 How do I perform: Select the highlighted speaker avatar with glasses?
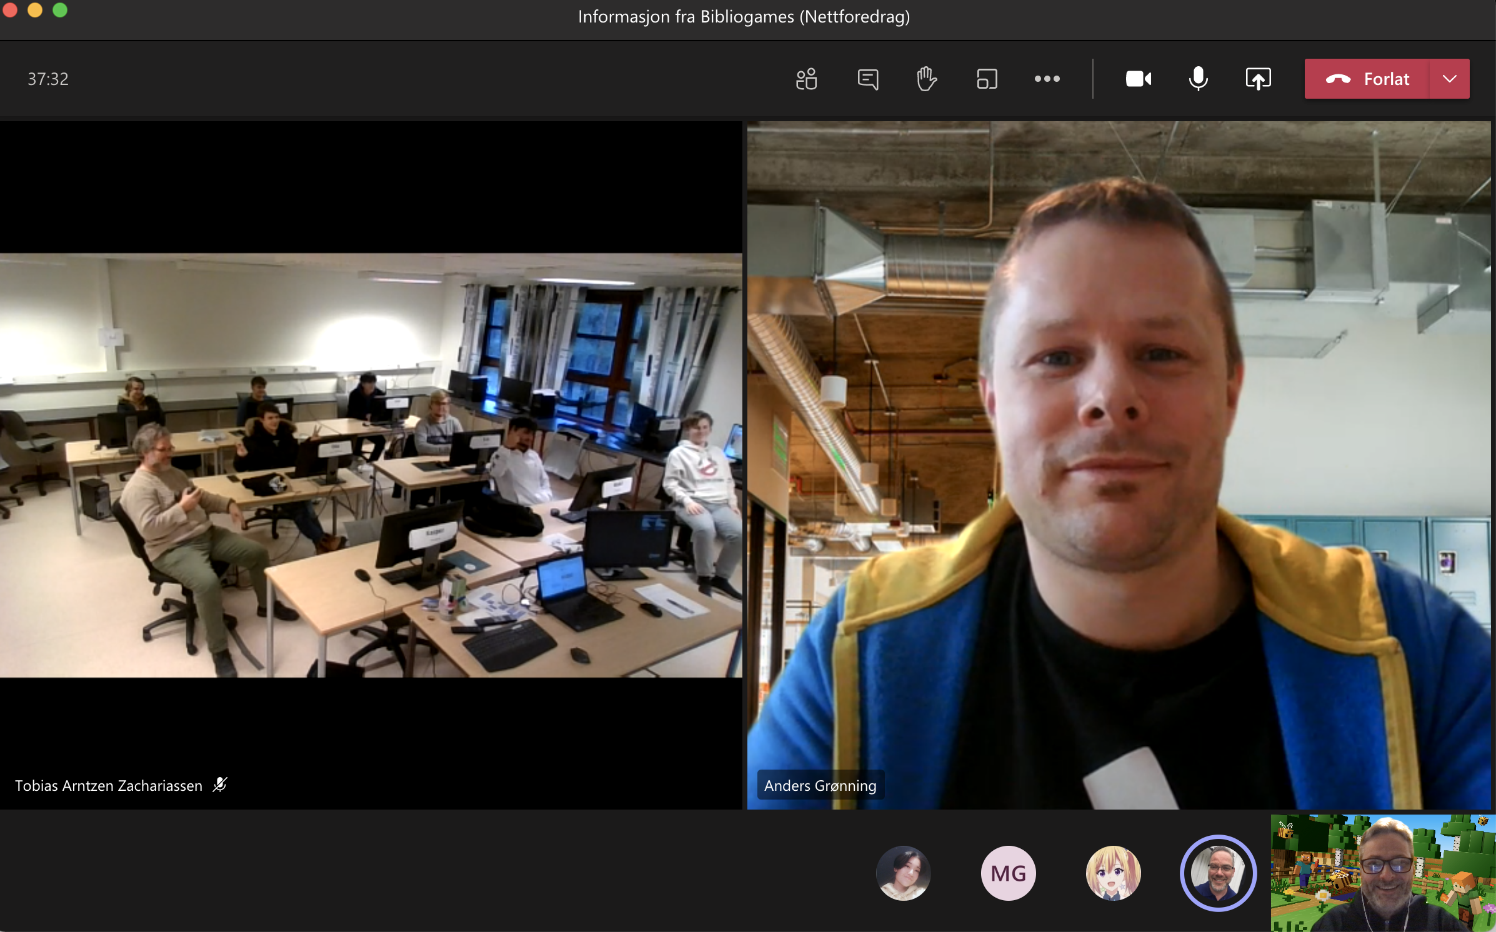(x=1217, y=873)
